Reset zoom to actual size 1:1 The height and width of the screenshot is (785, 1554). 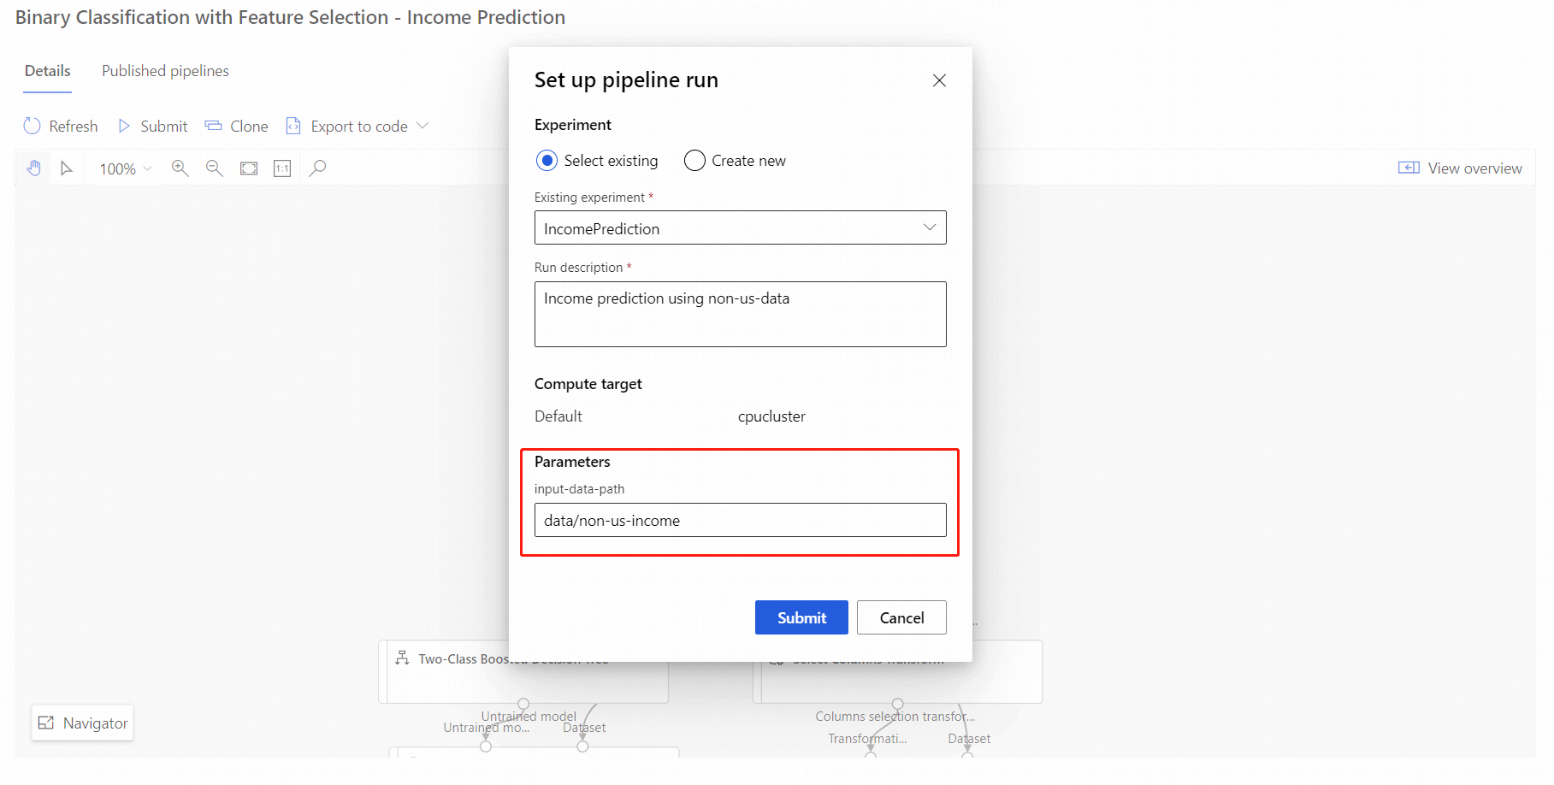(282, 168)
